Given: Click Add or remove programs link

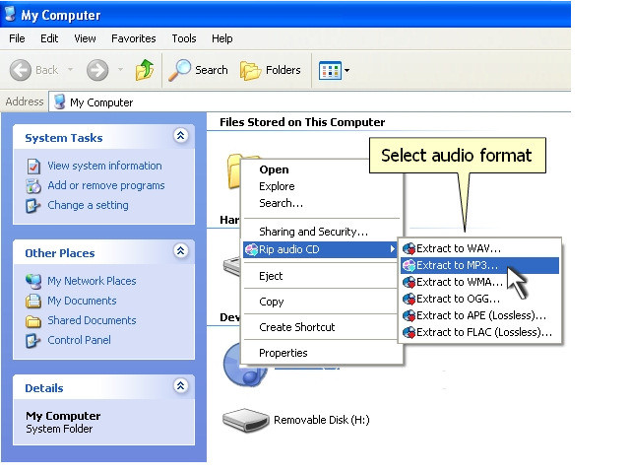Looking at the screenshot, I should pyautogui.click(x=106, y=185).
